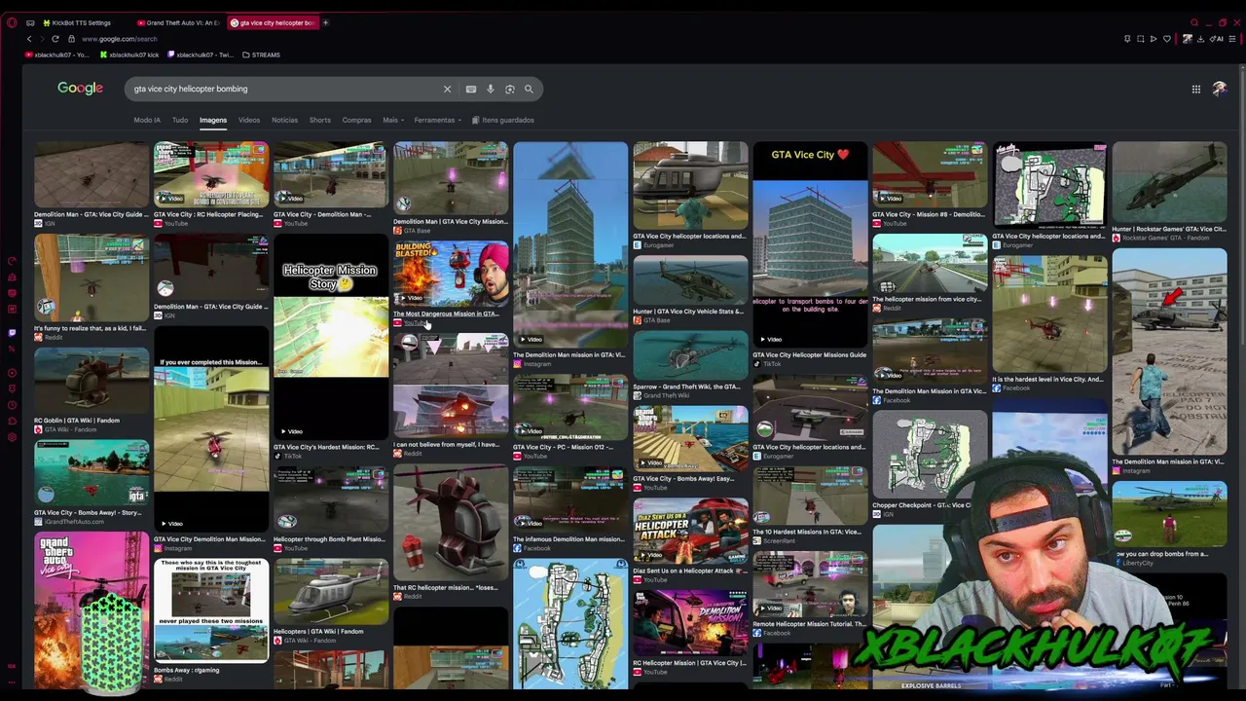The image size is (1246, 701).
Task: View site information via padlock icon
Action: (x=71, y=39)
